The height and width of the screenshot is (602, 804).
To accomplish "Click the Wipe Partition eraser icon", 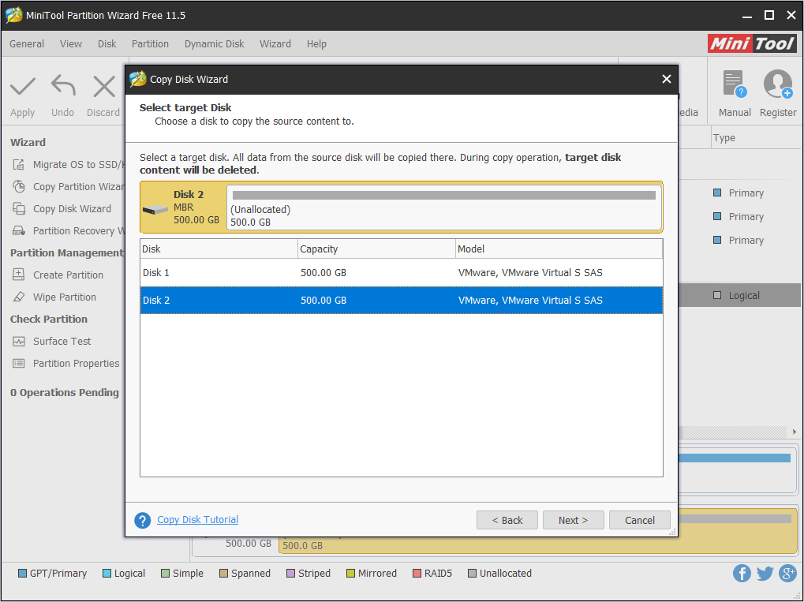I will (18, 297).
